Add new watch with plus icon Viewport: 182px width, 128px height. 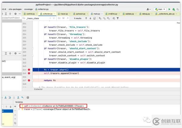click(x=15, y=106)
